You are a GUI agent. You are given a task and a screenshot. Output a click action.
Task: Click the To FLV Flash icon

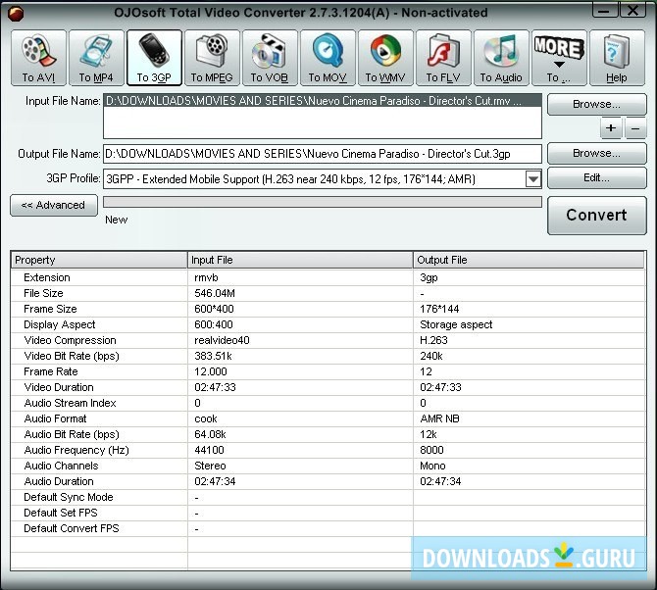[x=443, y=58]
